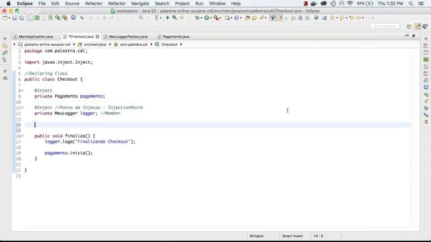The height and width of the screenshot is (242, 431).
Task: Open macOS Notification Center icon
Action: 420,3
